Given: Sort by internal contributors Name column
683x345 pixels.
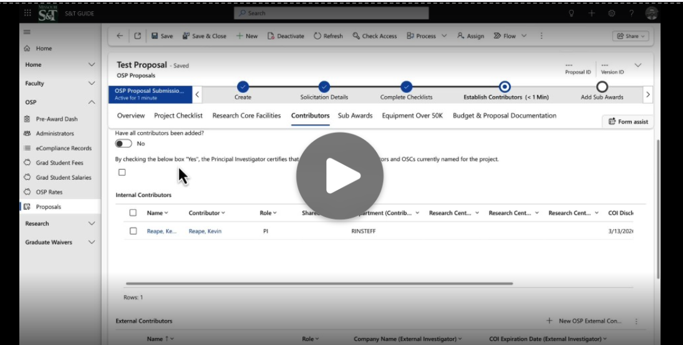Looking at the screenshot, I should 157,213.
